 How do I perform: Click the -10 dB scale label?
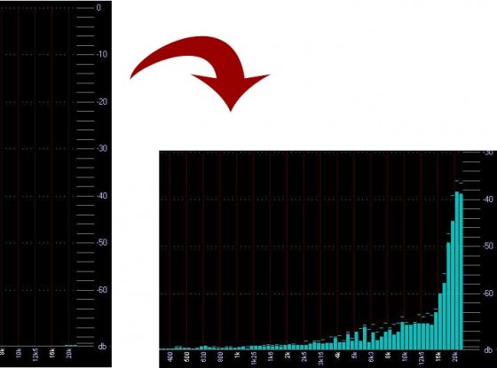tap(102, 54)
